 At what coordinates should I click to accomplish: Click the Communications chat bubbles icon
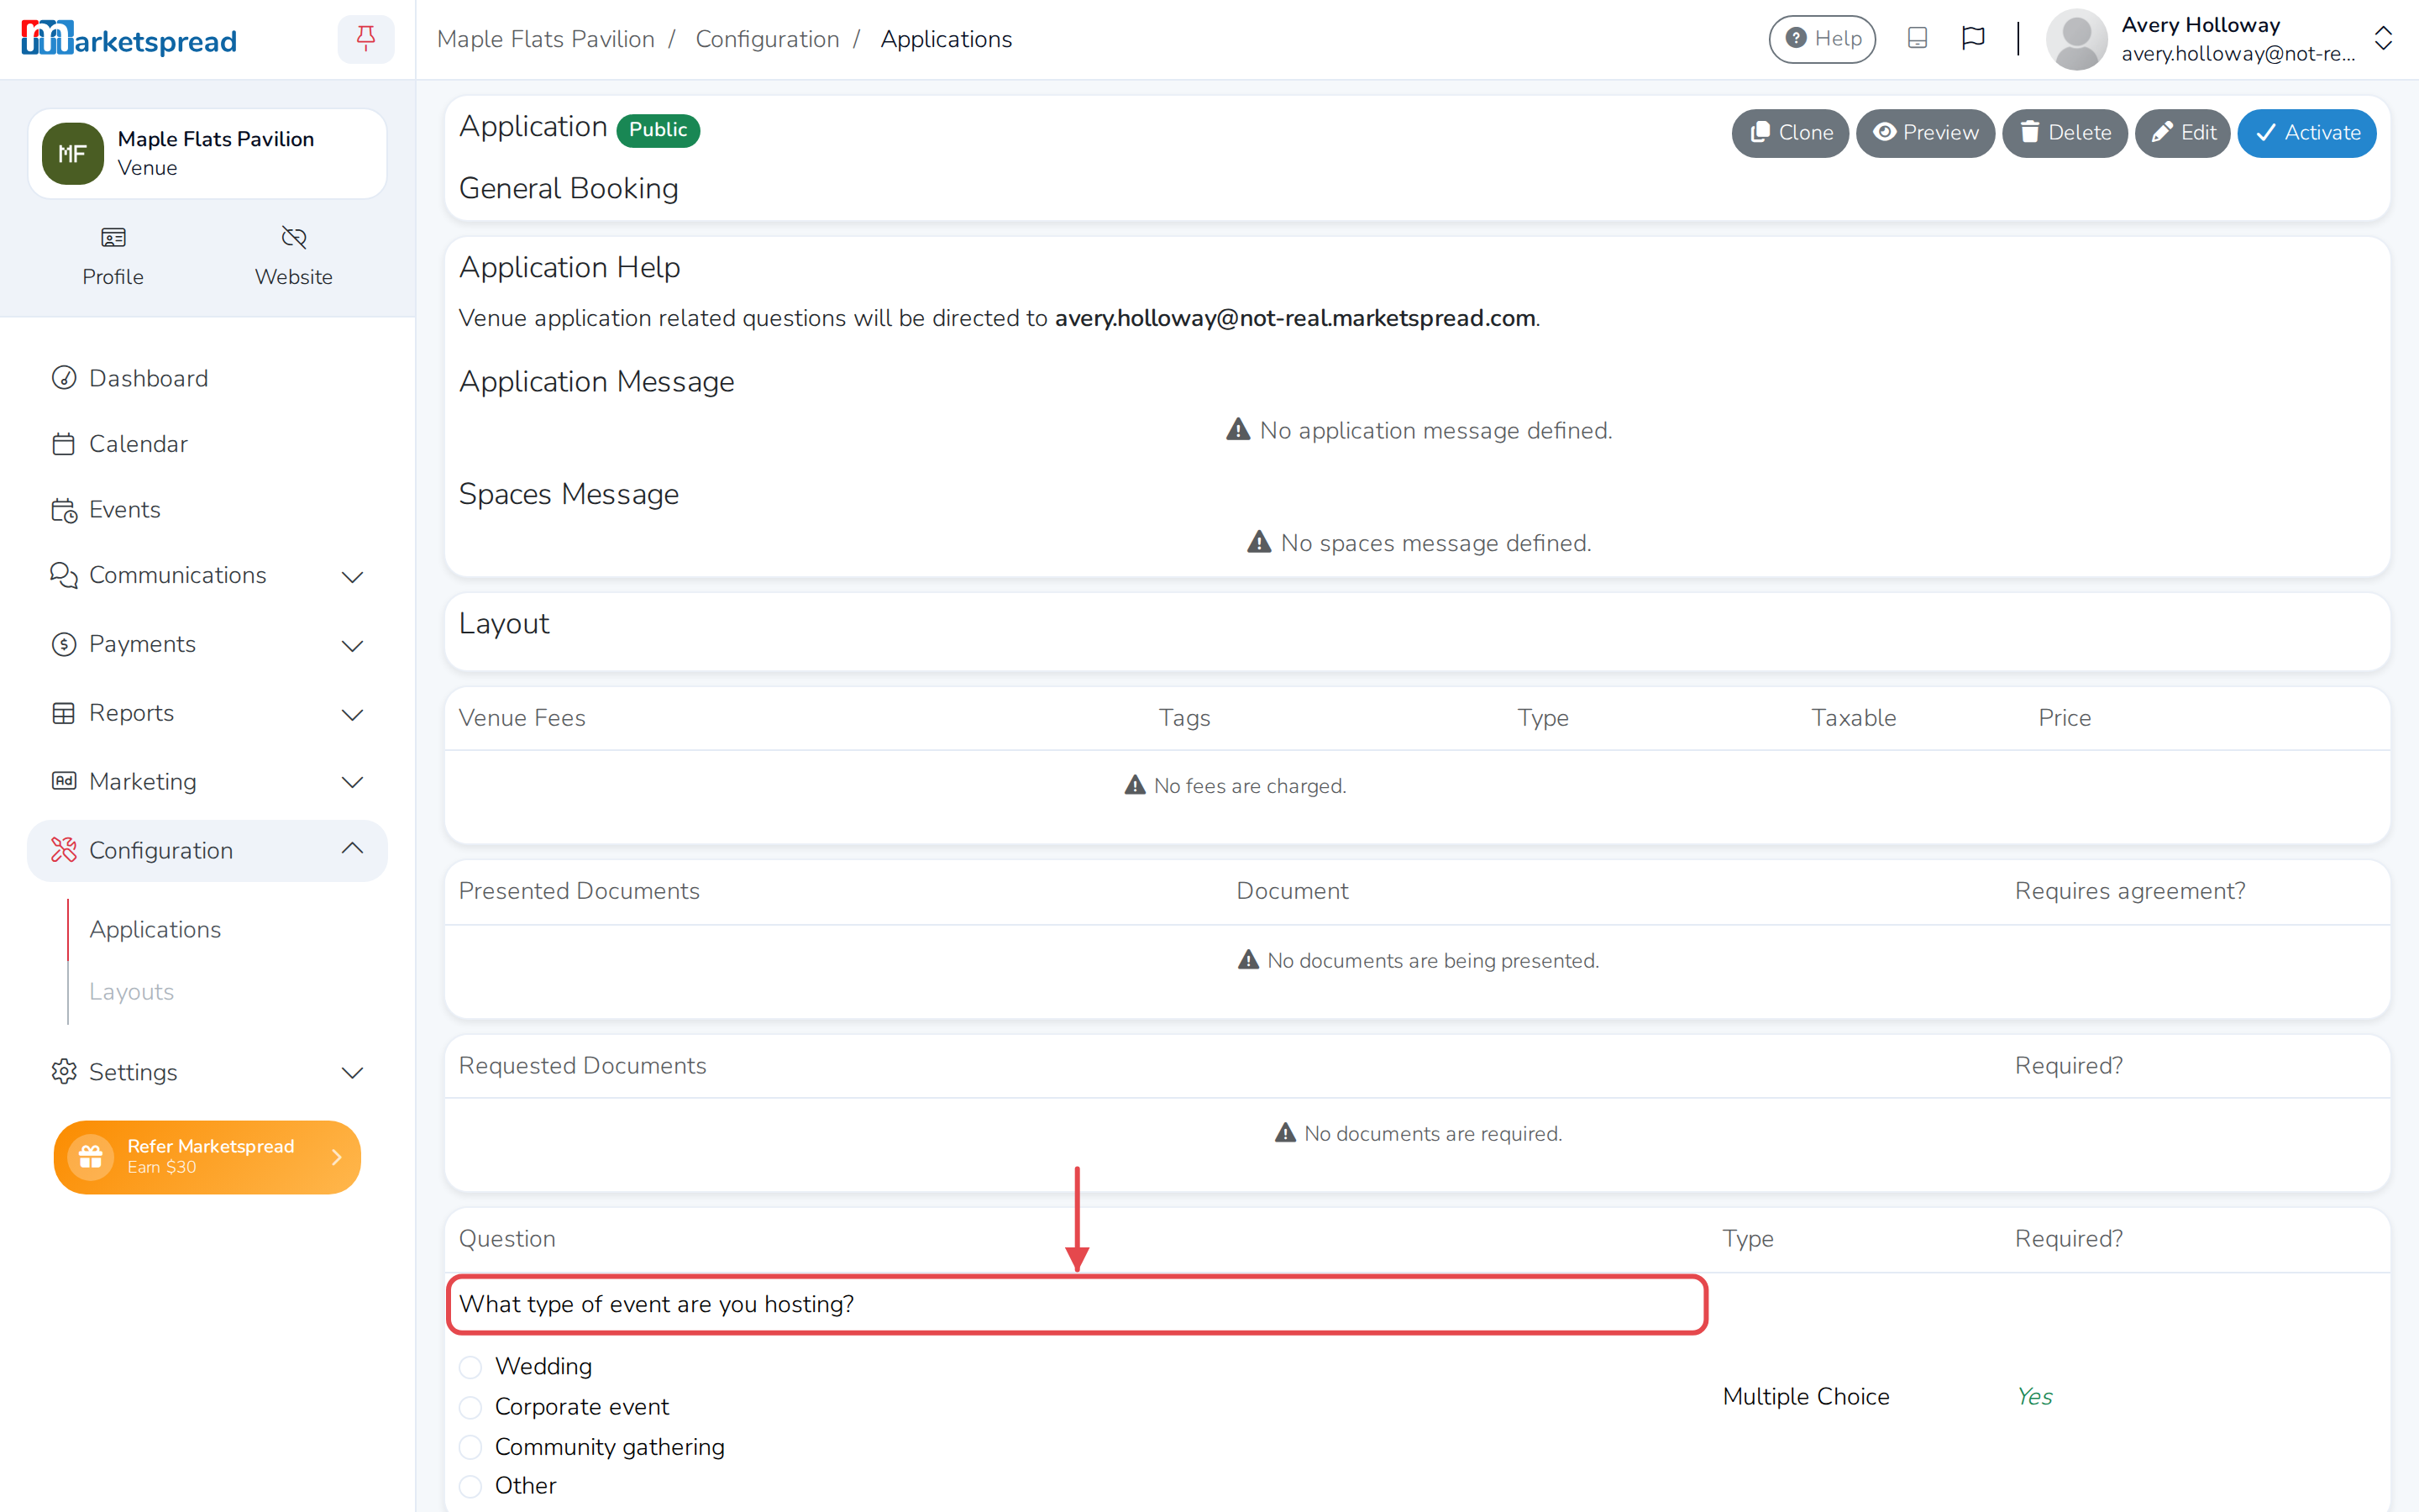coord(64,575)
